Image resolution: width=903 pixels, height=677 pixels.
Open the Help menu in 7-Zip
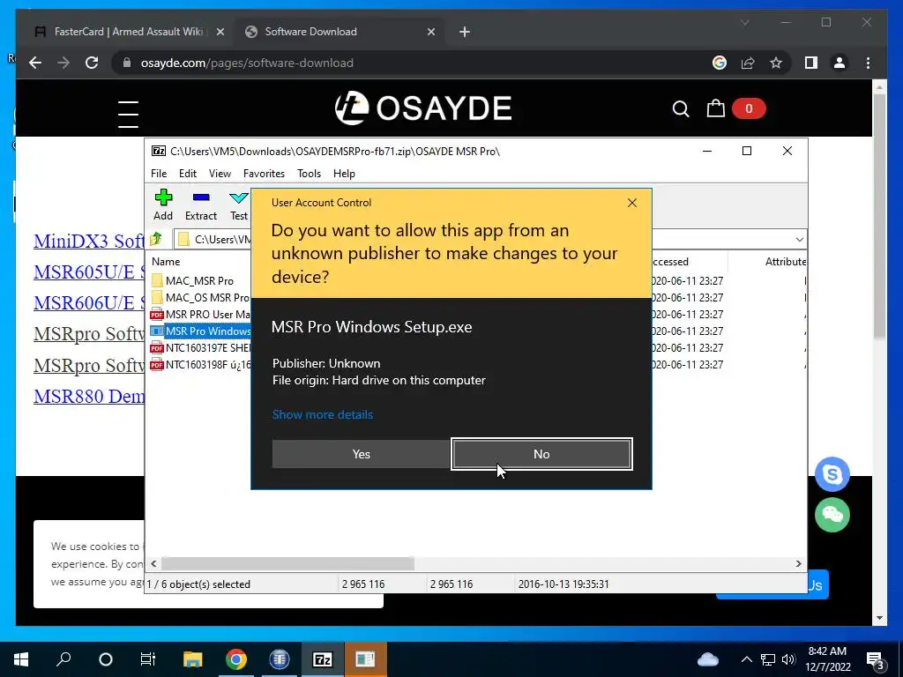tap(344, 174)
